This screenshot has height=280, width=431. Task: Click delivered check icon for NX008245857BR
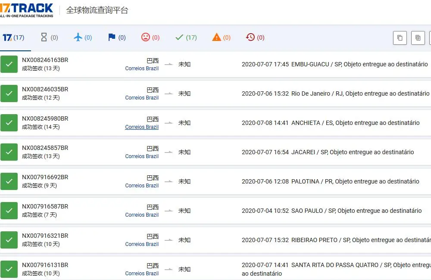[9, 152]
